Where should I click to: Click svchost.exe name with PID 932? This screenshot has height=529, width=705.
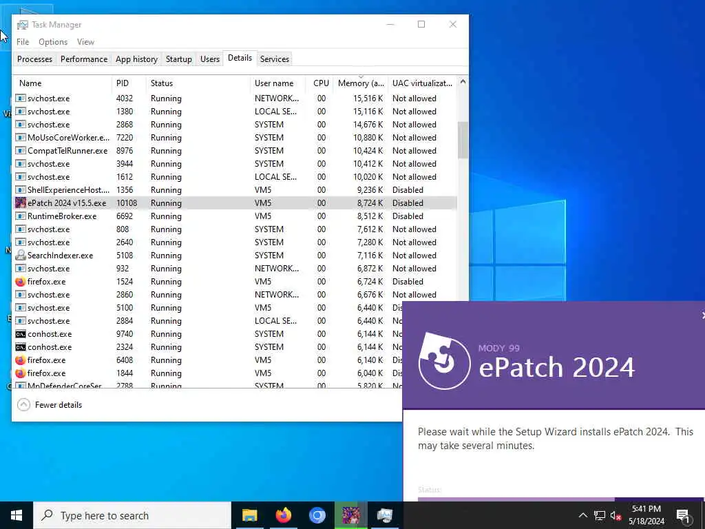coord(49,269)
